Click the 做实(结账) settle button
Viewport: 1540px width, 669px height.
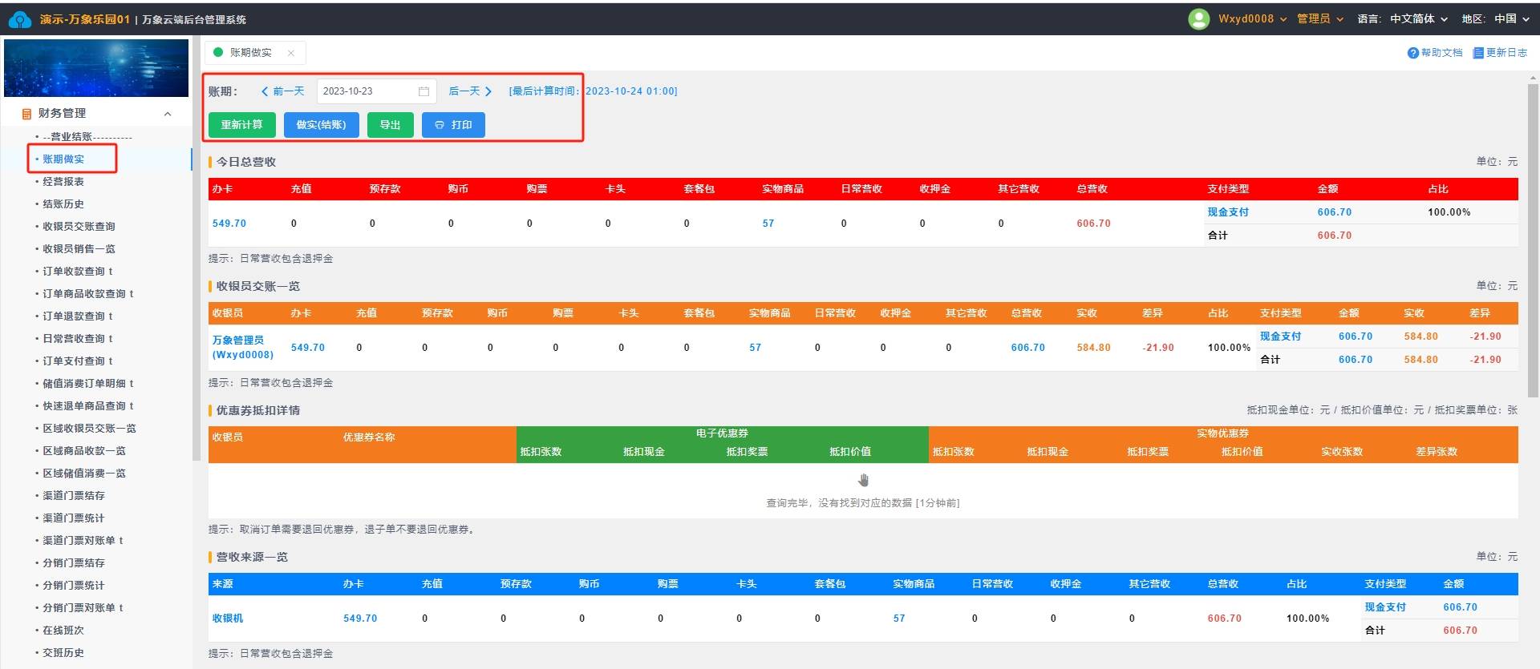pos(321,125)
